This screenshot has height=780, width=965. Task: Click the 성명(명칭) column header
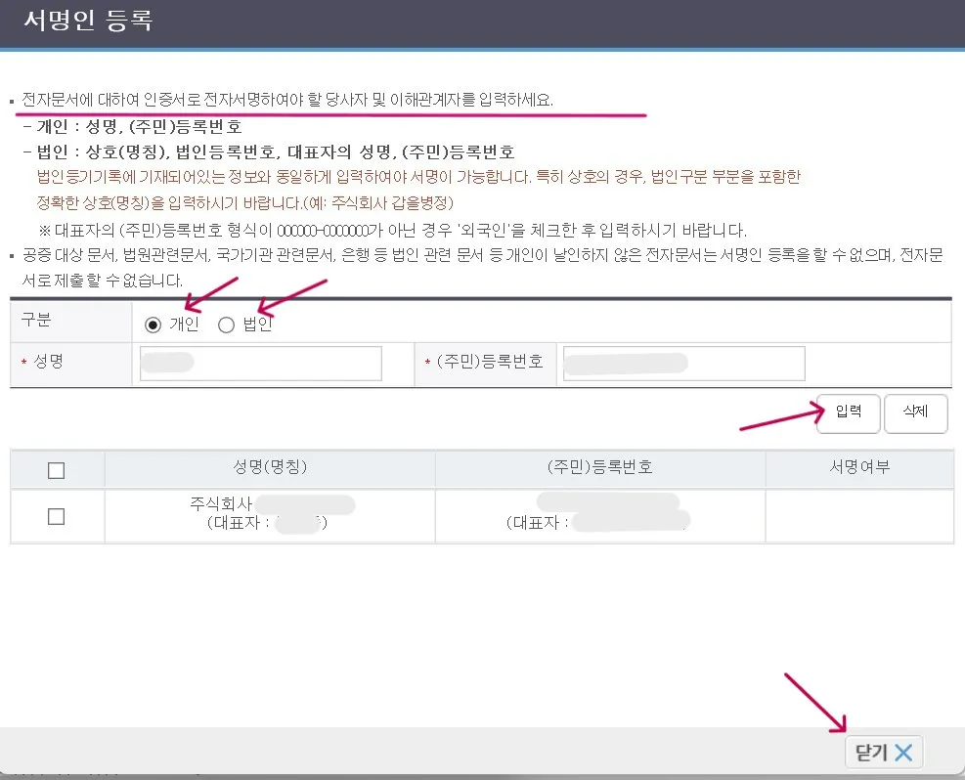point(267,469)
